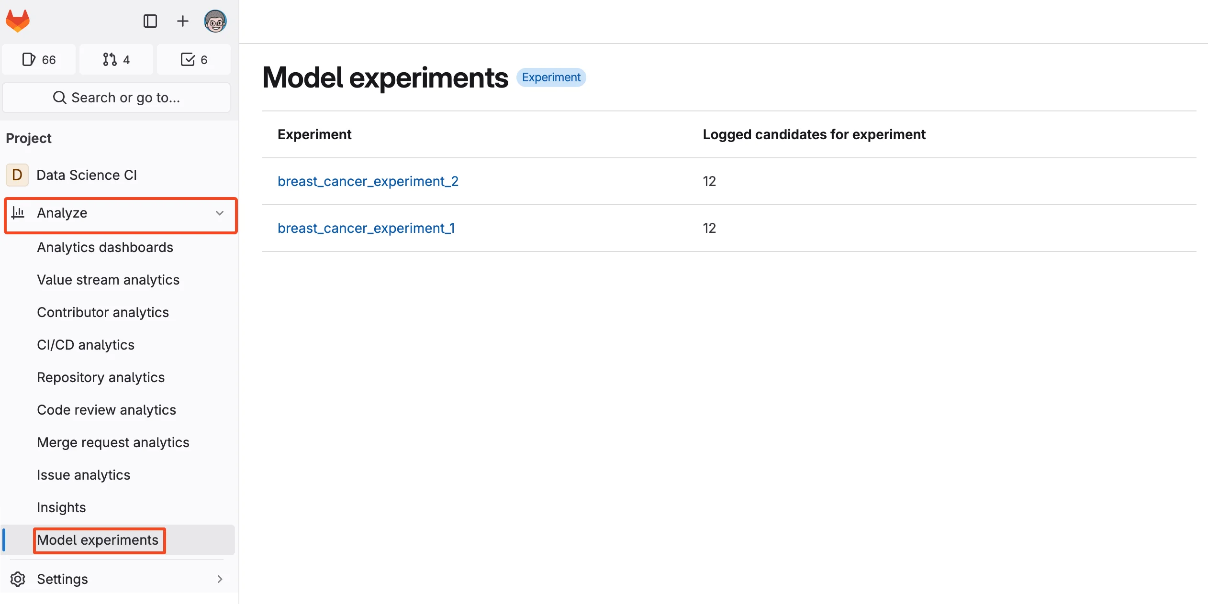Collapse the Analyze section chevron
The height and width of the screenshot is (604, 1208).
(220, 213)
